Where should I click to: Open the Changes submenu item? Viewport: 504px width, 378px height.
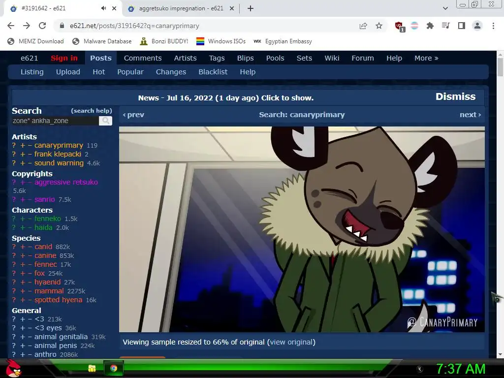point(171,72)
